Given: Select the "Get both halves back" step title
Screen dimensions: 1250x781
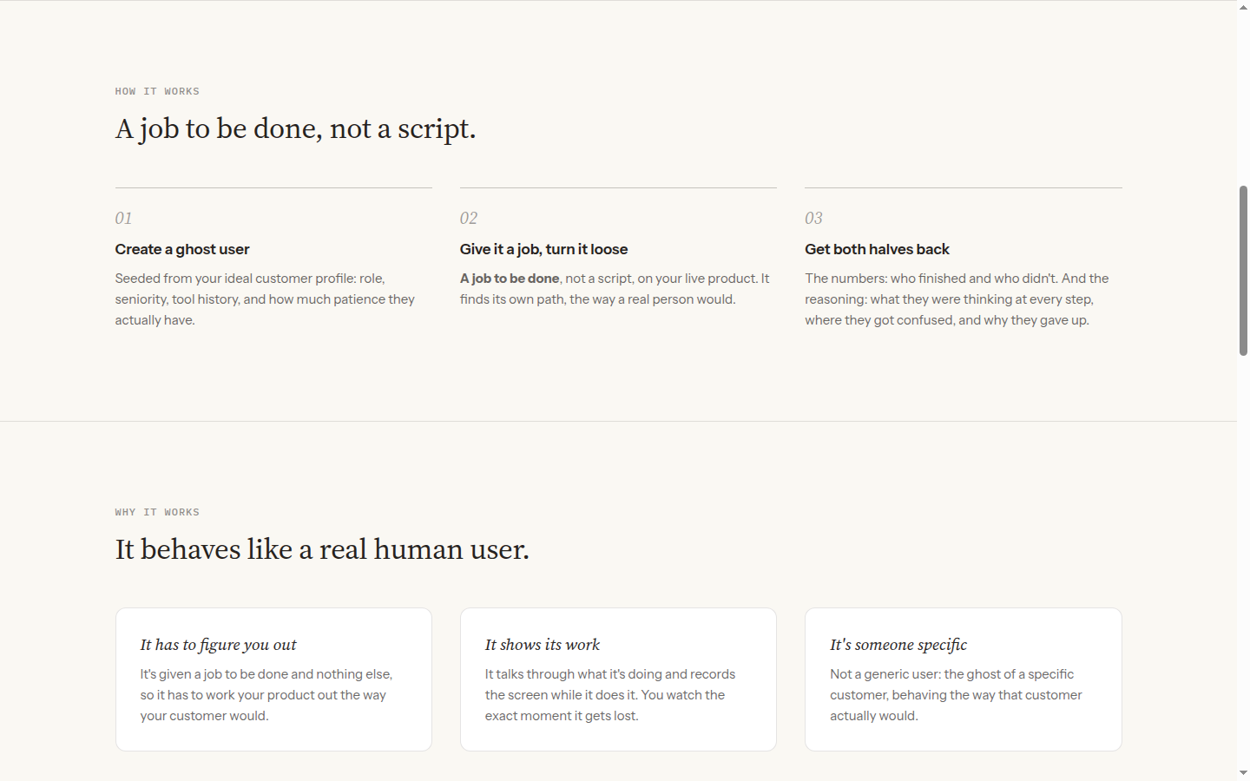Looking at the screenshot, I should [x=877, y=249].
